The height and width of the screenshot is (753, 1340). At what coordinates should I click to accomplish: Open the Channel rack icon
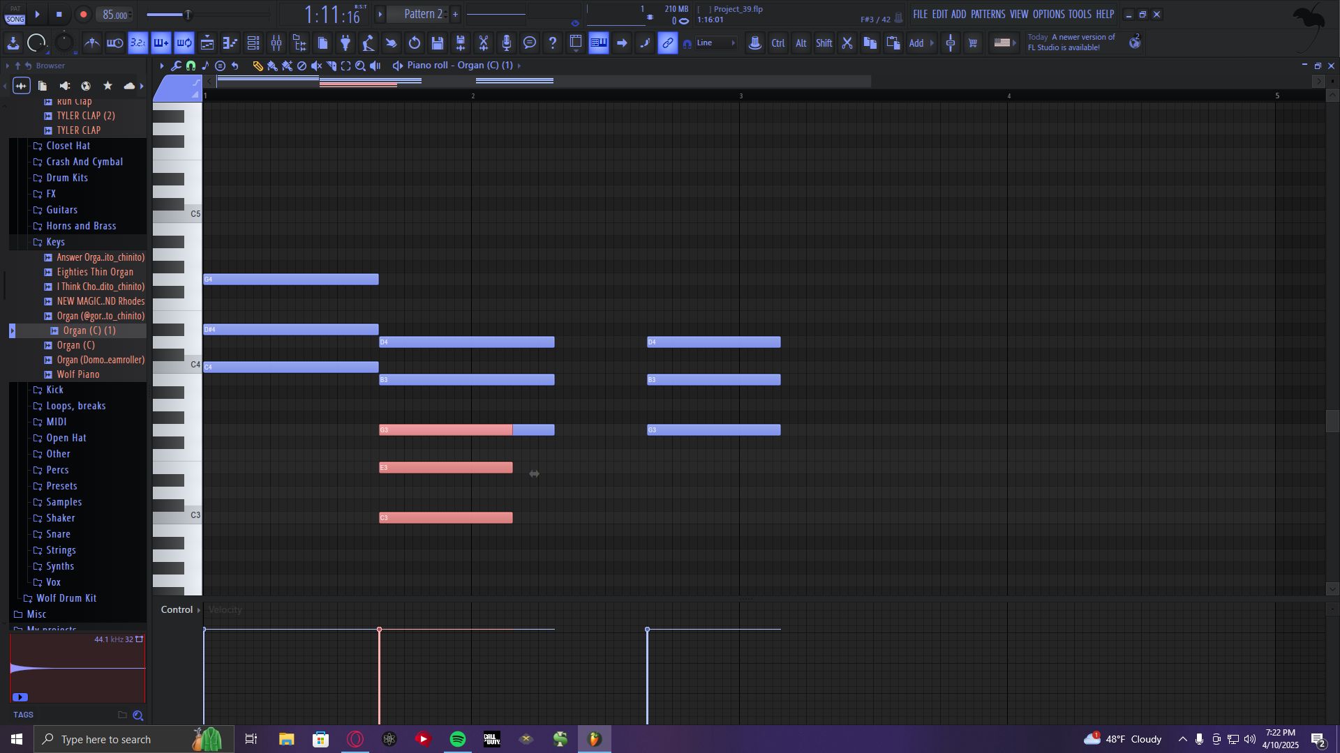click(x=253, y=43)
